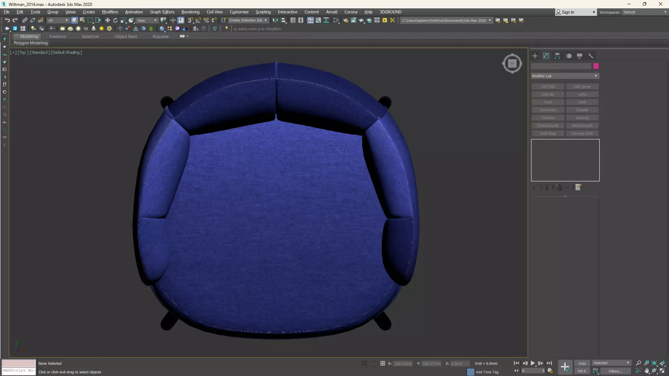Select the Pan View hand tool
Screen dimensions: 669x376
647,371
